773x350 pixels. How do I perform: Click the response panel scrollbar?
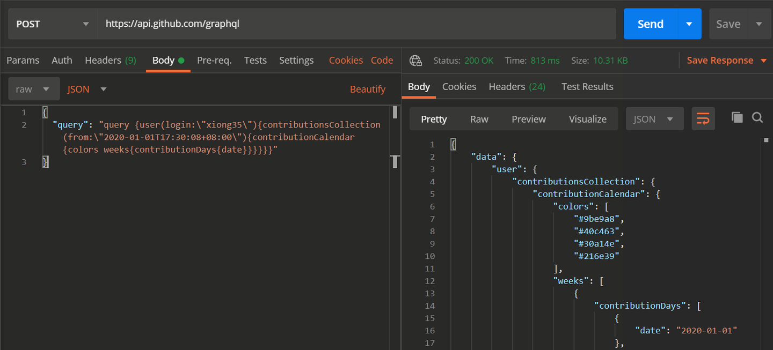[x=767, y=140]
